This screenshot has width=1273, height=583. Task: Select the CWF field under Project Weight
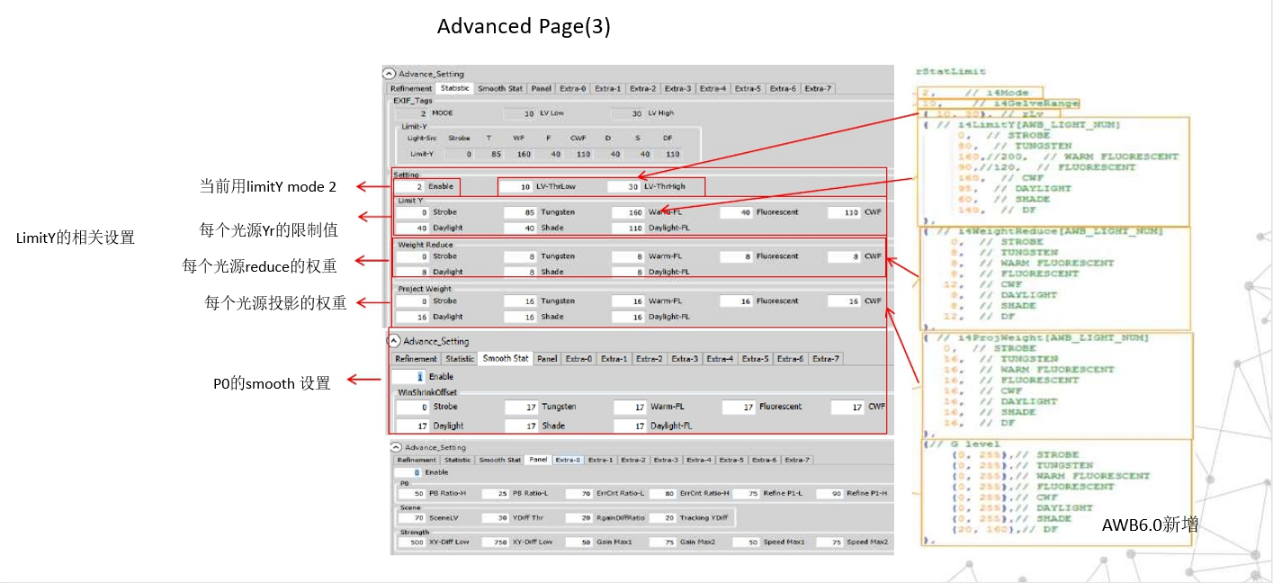click(x=844, y=301)
